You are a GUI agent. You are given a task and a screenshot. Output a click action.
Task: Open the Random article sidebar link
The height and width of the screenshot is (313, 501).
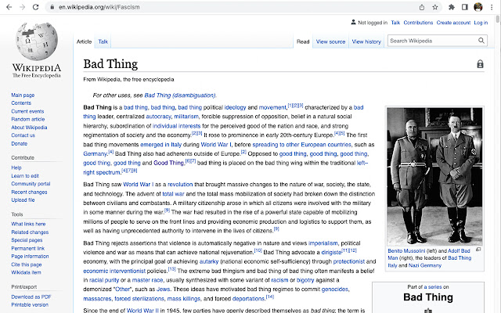(x=28, y=119)
